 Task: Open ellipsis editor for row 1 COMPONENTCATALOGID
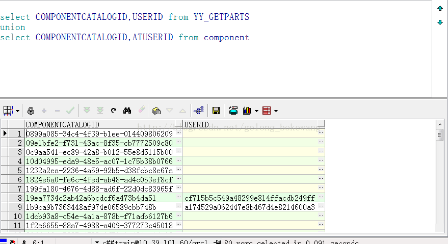178,133
